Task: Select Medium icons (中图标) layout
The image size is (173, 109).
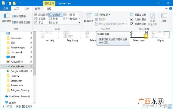Action: (69, 15)
